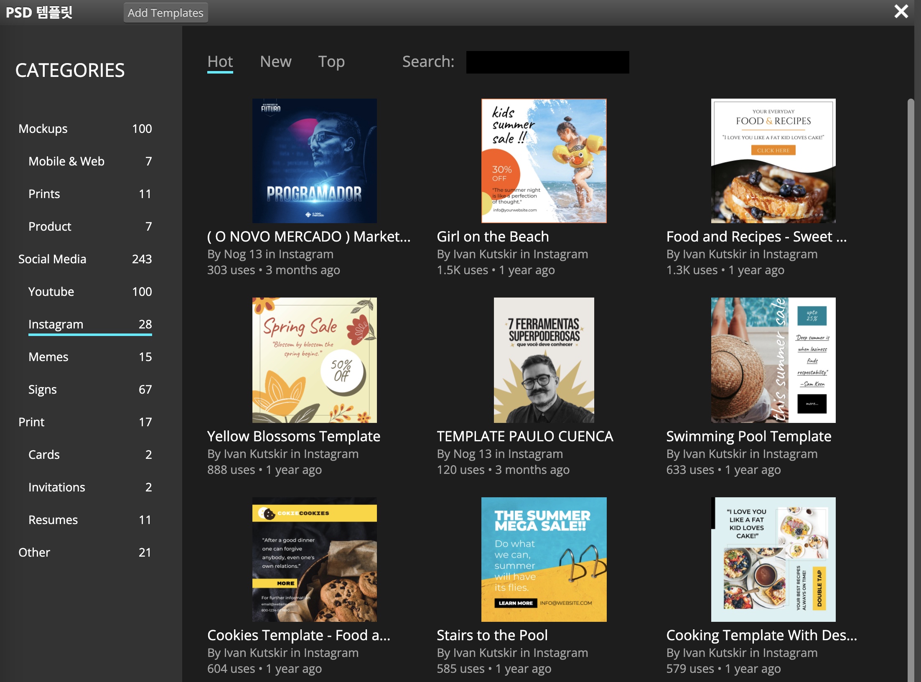This screenshot has height=682, width=921.
Task: Click the Search input field
Action: tap(547, 62)
